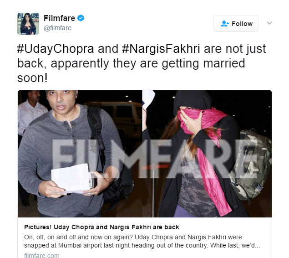The width and height of the screenshot is (289, 258).
Task: Open the #UdayChopra hashtag
Action: coord(55,49)
